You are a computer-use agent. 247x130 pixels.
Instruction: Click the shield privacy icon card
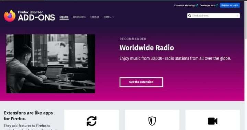[x=152, y=120]
